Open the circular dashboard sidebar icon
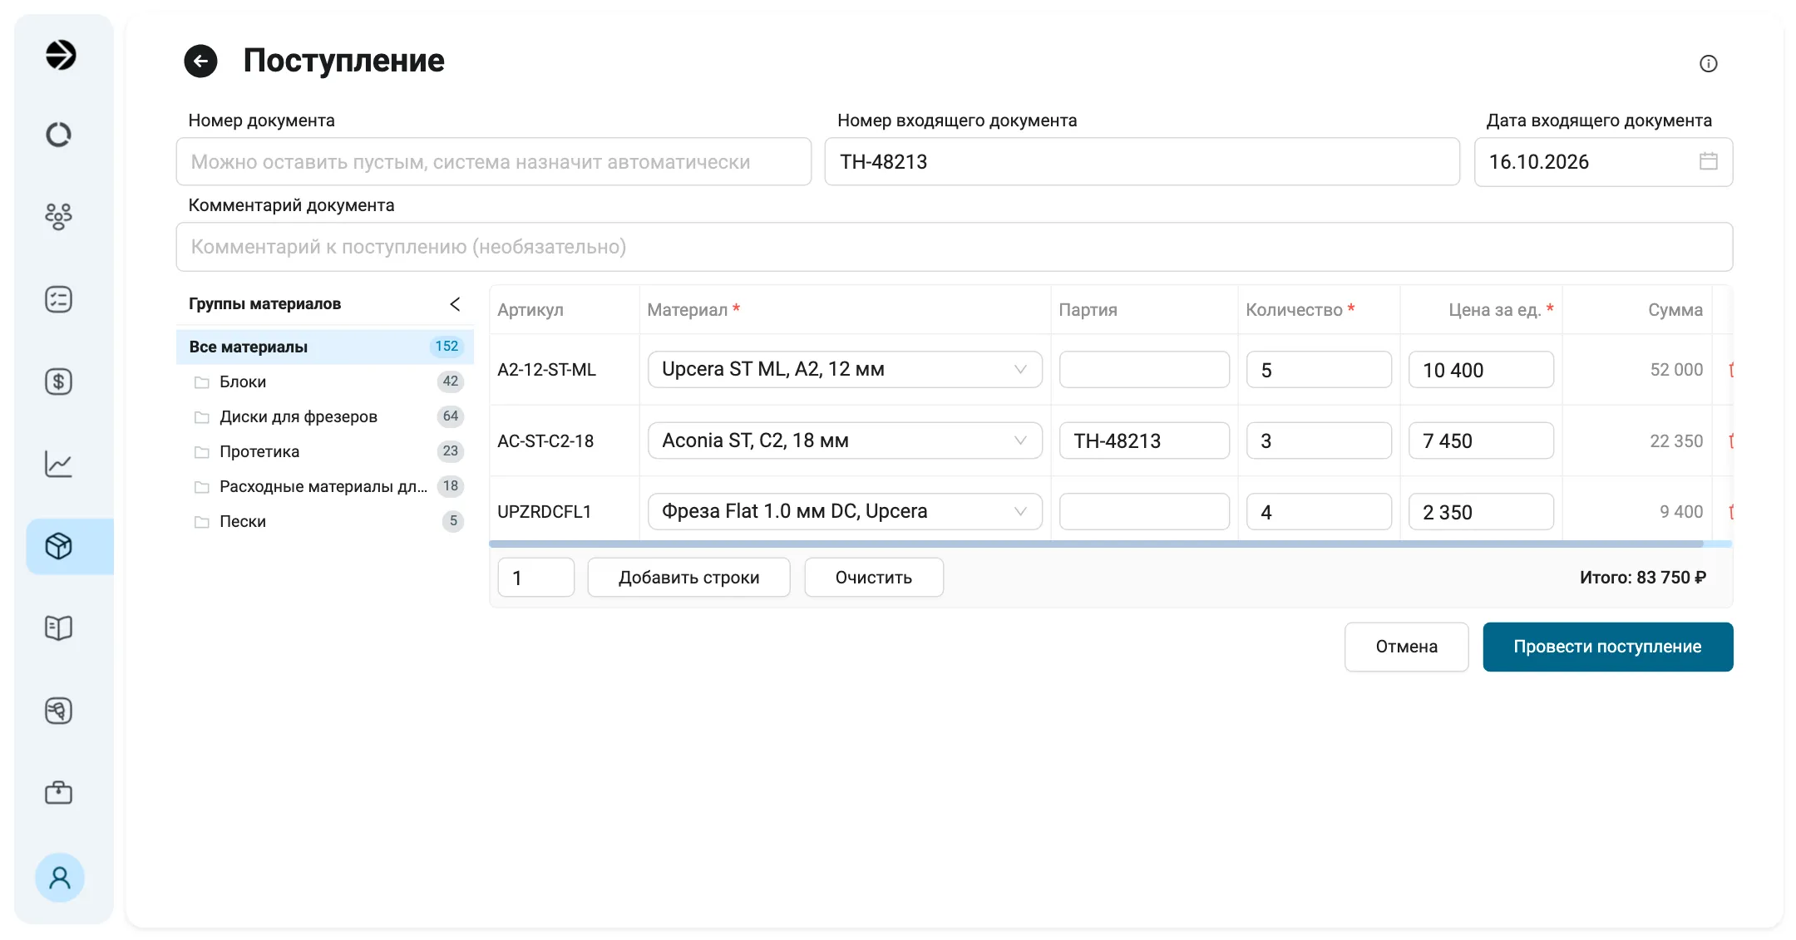This screenshot has height=940, width=1796. click(x=58, y=135)
